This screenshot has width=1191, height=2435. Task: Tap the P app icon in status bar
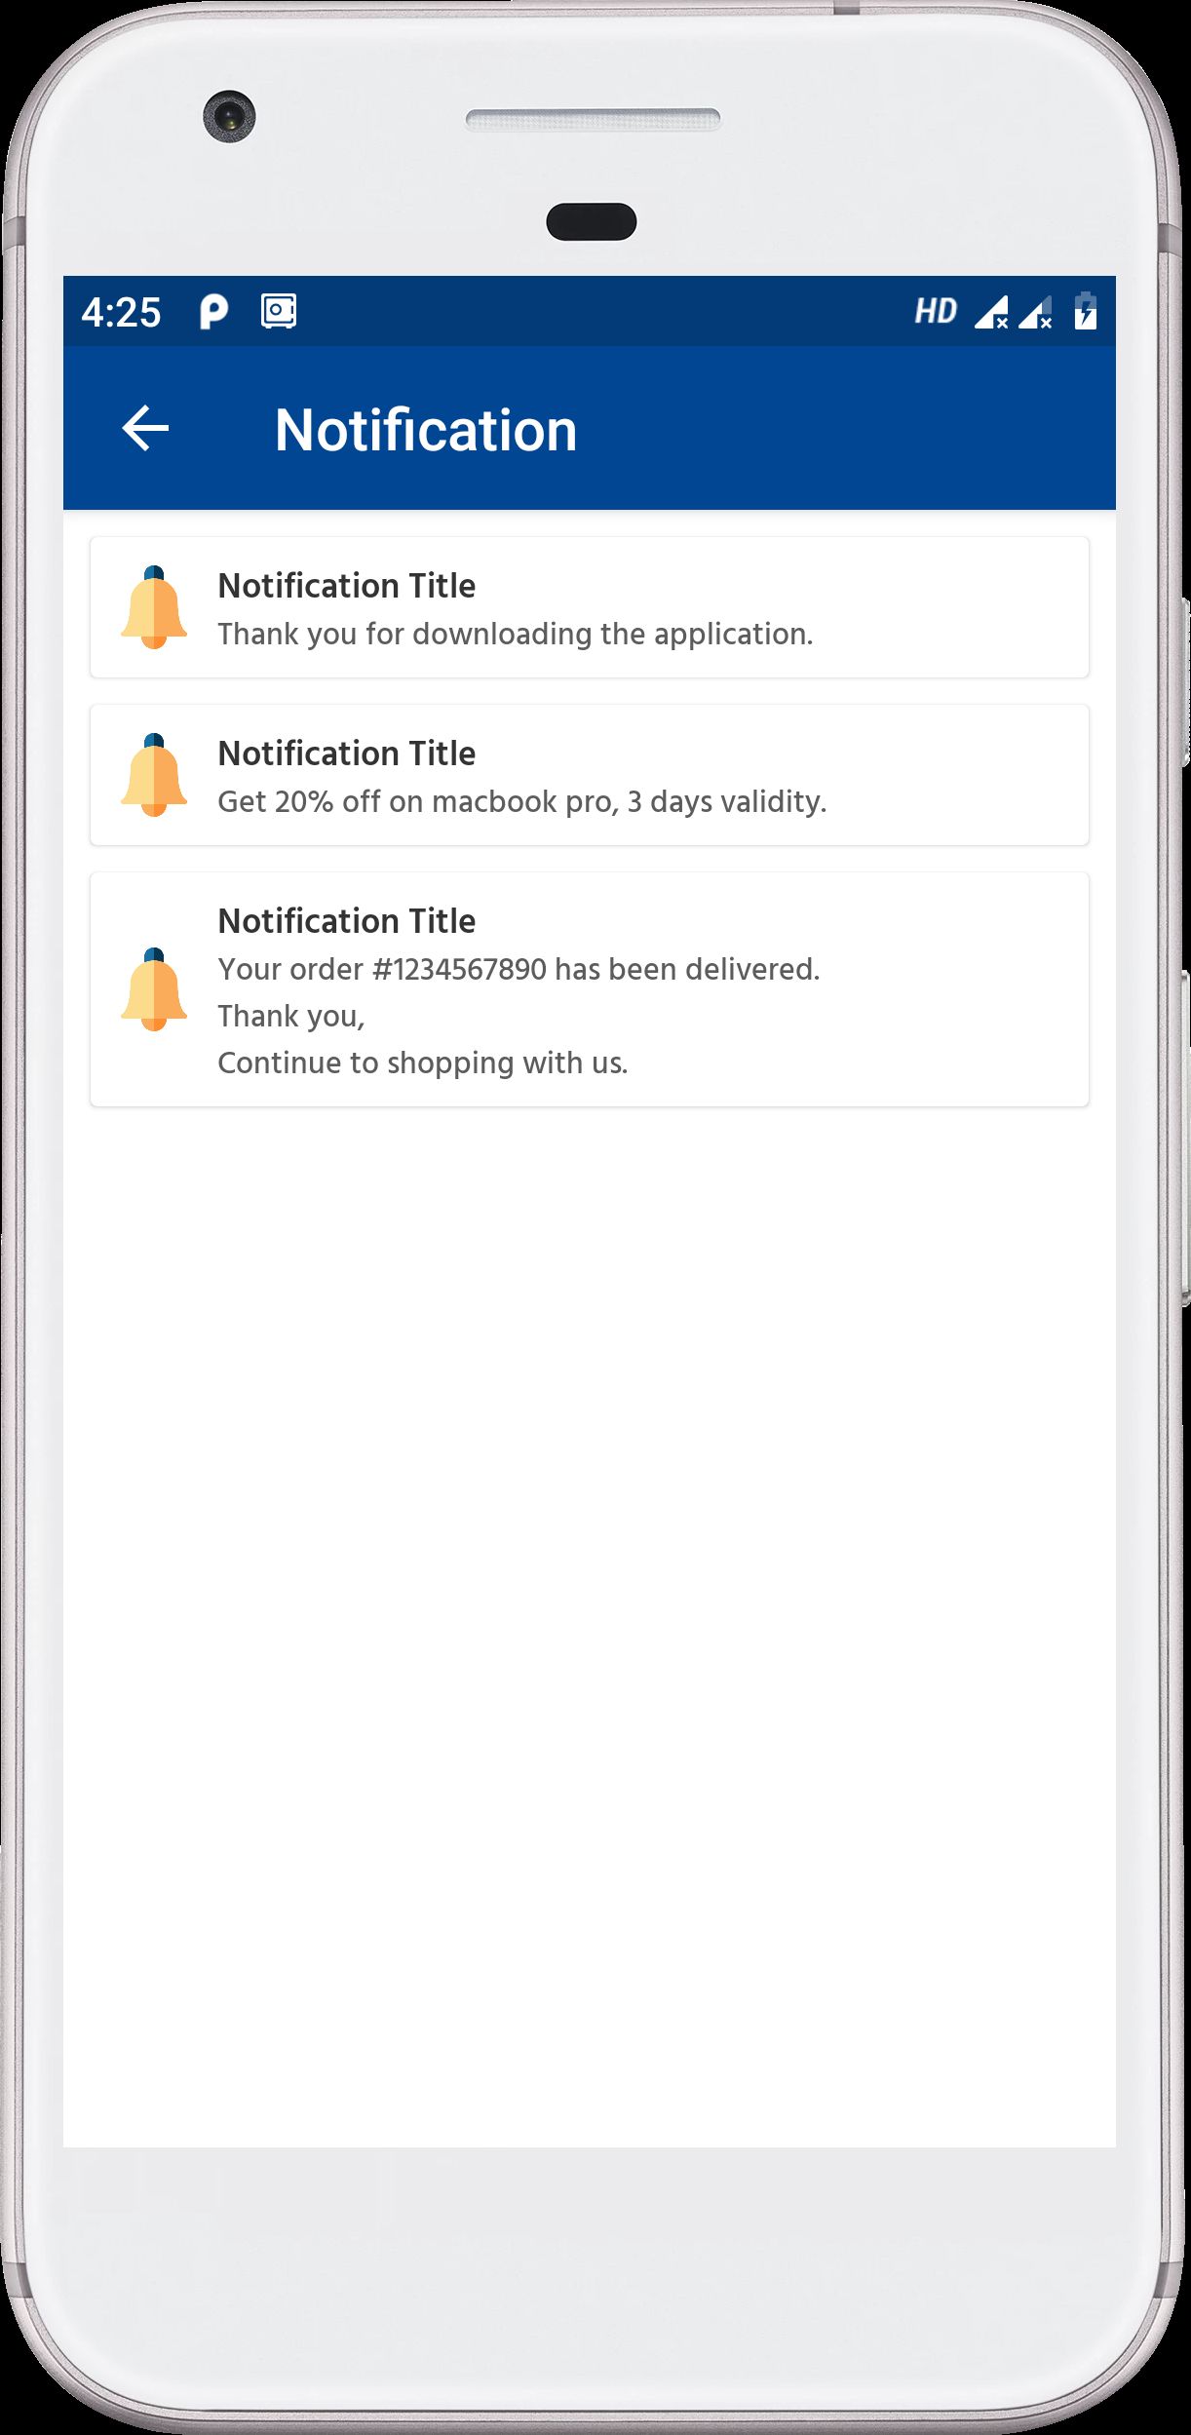pyautogui.click(x=213, y=312)
